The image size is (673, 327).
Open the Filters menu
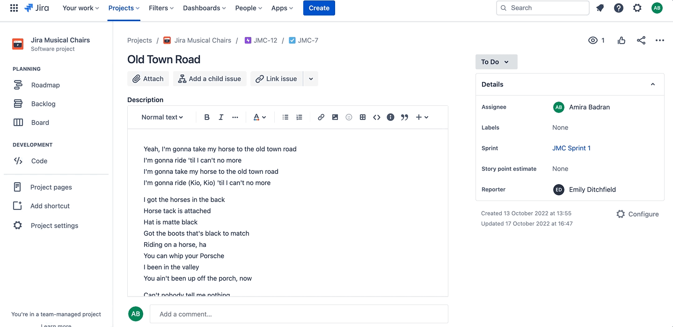[161, 8]
